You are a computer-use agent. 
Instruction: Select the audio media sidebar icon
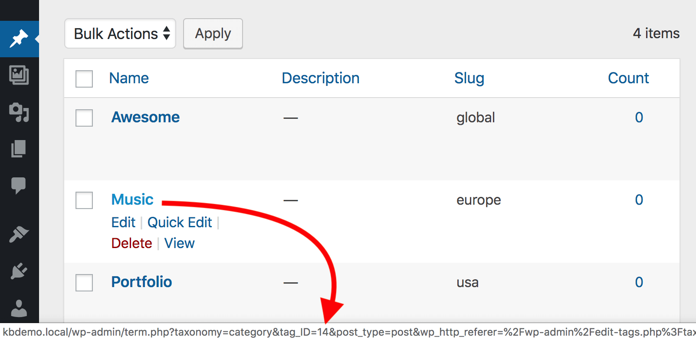tap(20, 113)
